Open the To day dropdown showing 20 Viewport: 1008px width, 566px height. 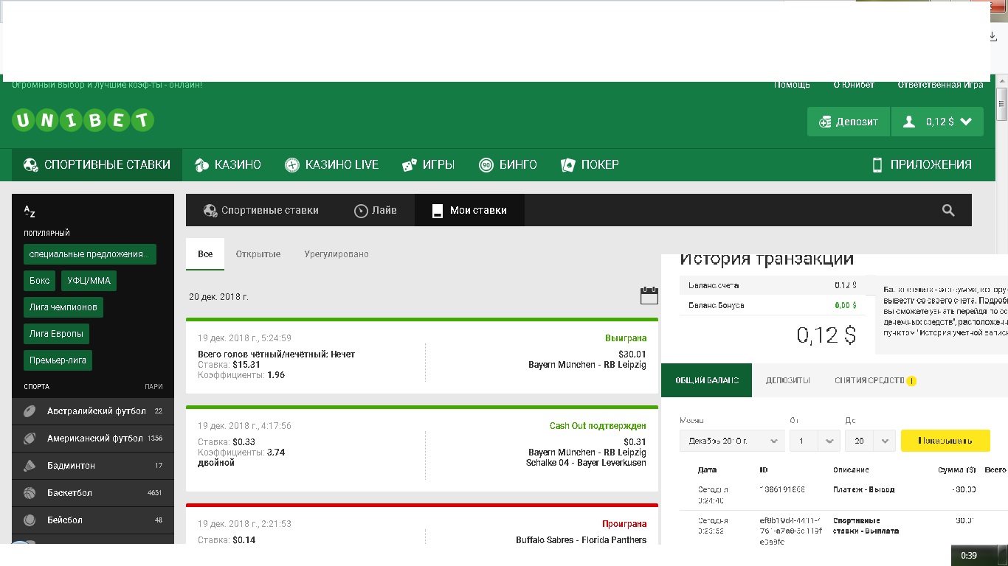[870, 441]
